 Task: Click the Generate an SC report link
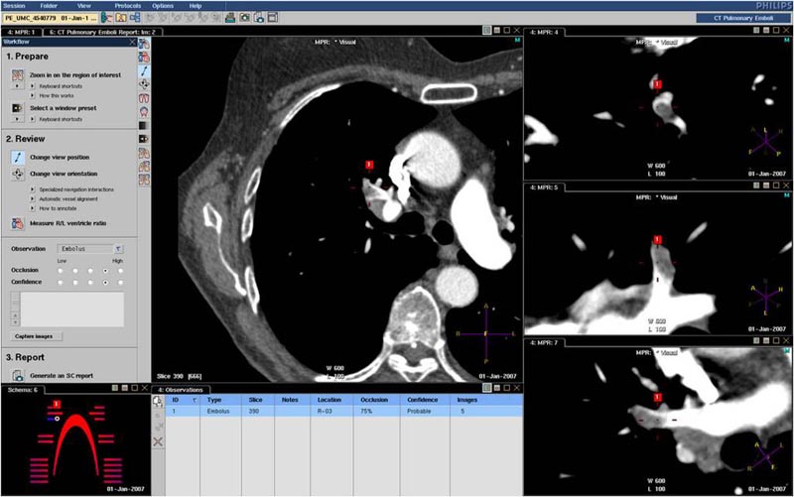62,376
